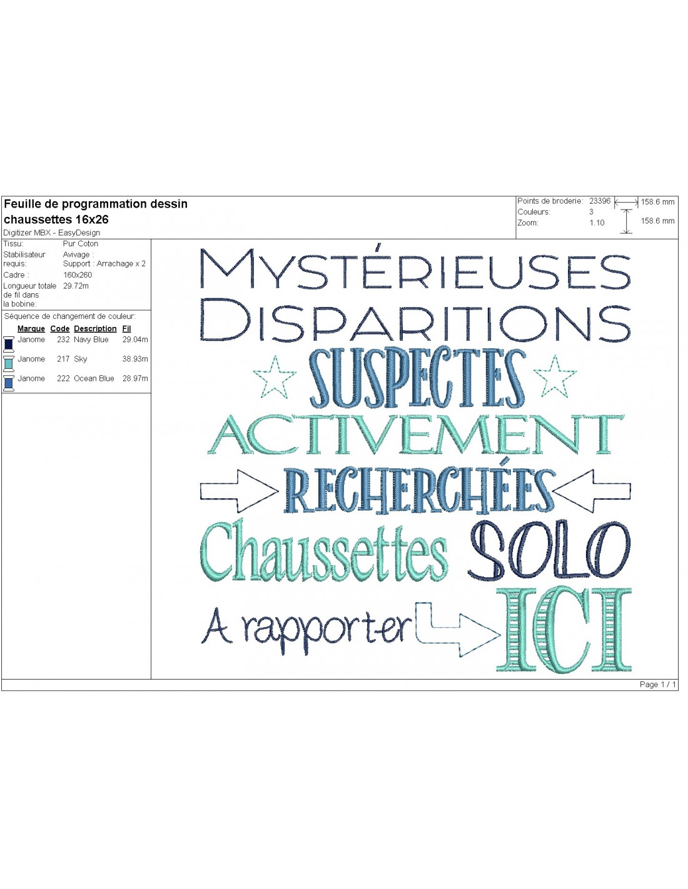Image resolution: width=688 pixels, height=889 pixels.
Task: Select the Zoom value 1.10
Action: [x=597, y=223]
